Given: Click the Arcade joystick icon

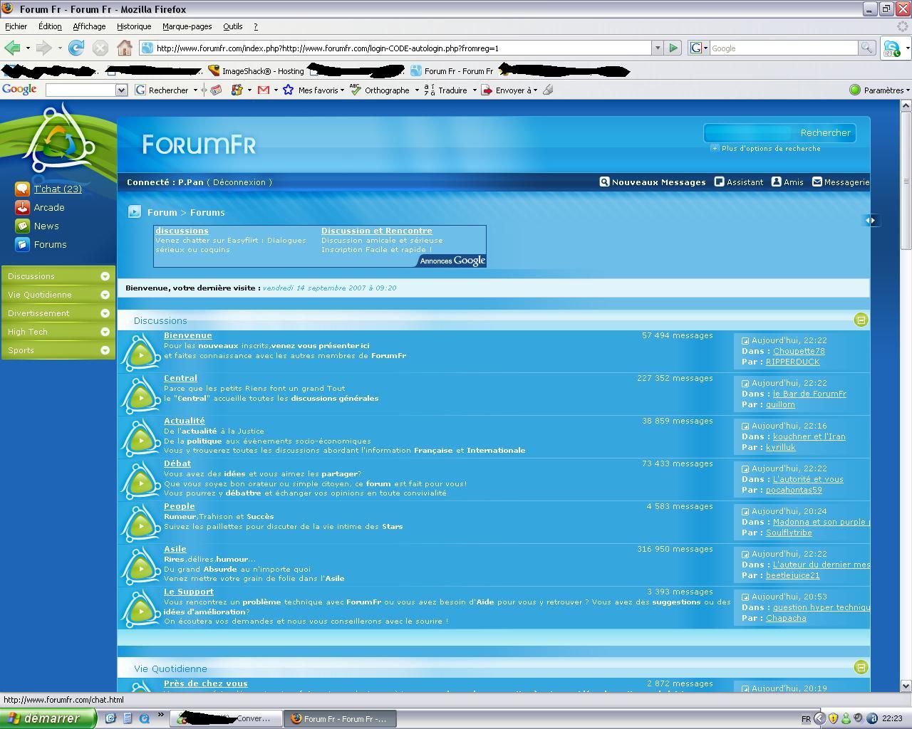Looking at the screenshot, I should [22, 207].
